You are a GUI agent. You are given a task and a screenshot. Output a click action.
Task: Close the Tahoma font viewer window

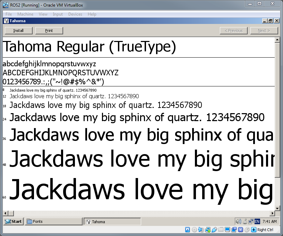[277, 21]
